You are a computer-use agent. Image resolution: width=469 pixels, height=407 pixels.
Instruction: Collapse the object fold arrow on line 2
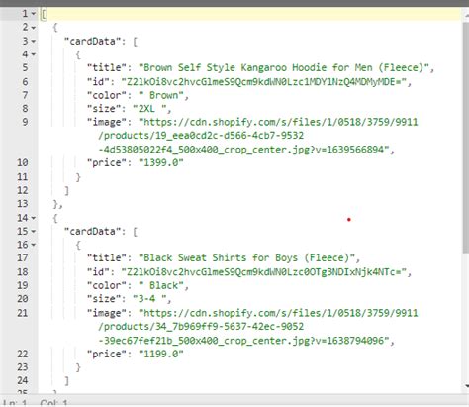[33, 28]
